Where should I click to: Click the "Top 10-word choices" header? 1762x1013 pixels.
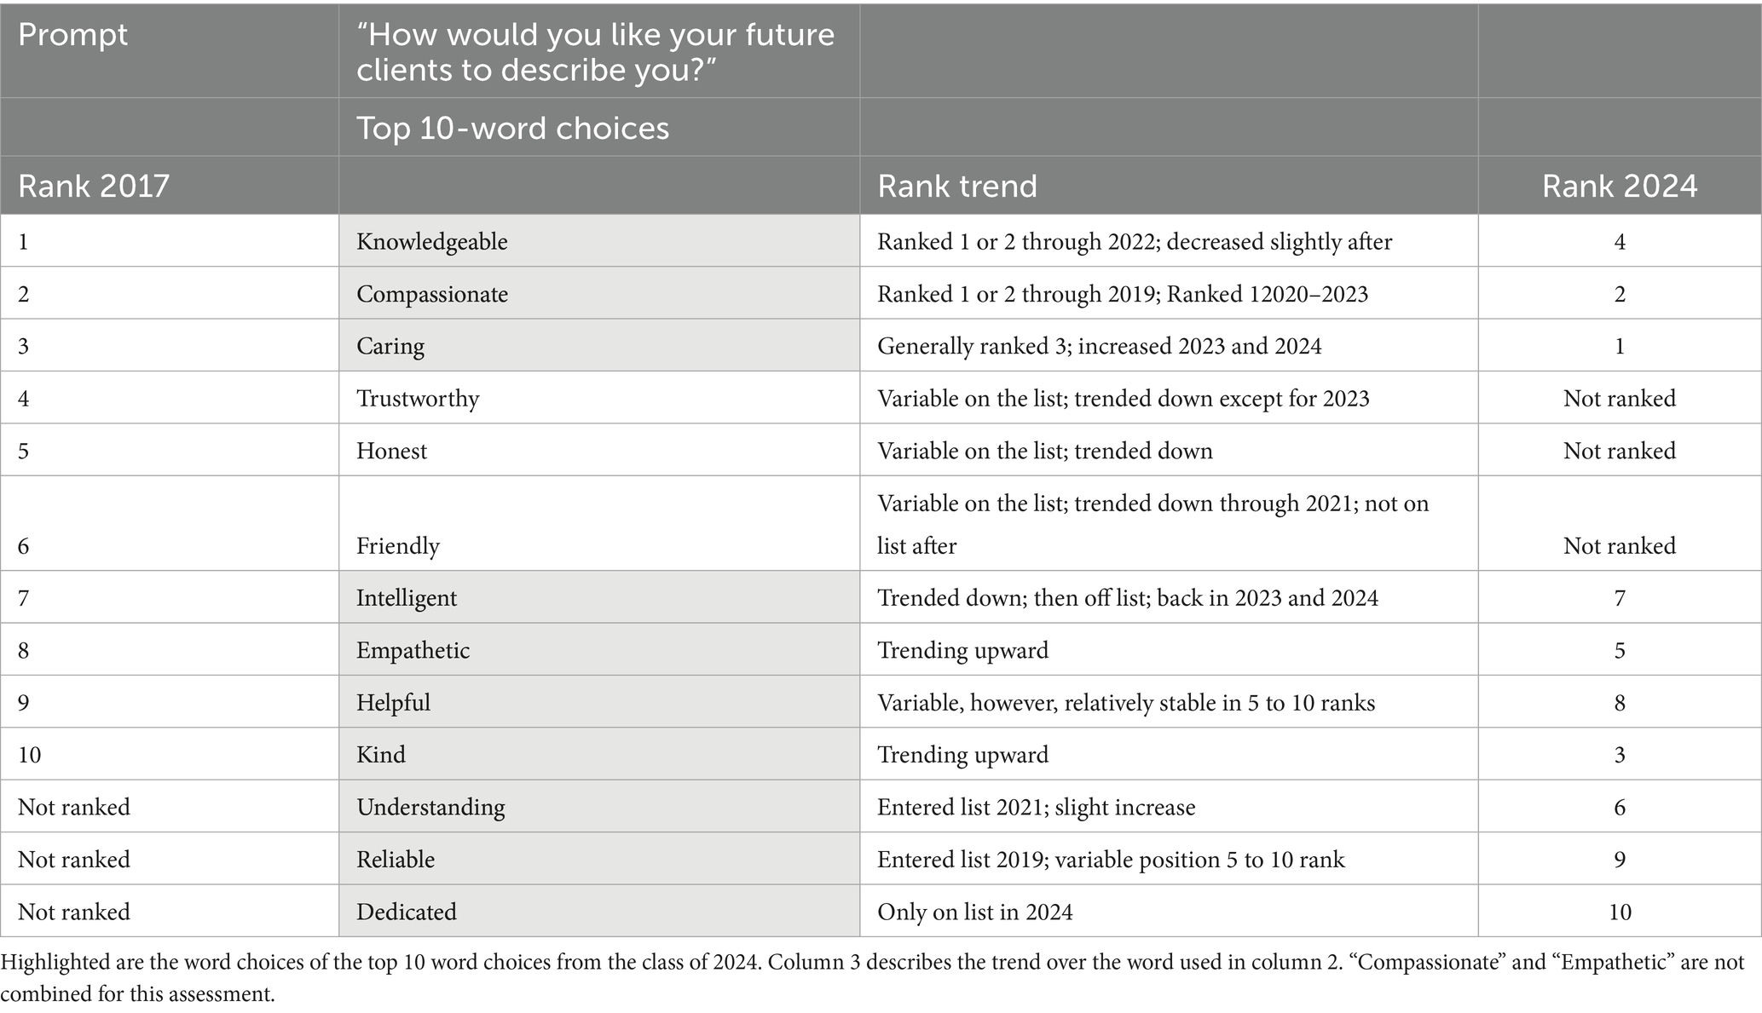click(x=512, y=128)
